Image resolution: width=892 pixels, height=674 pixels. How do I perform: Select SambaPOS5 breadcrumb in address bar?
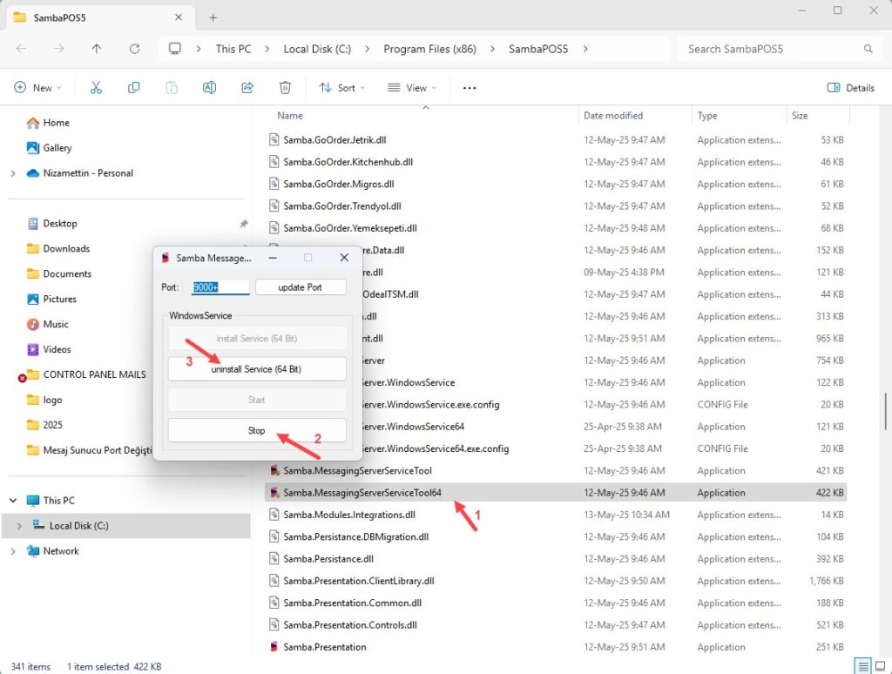[x=538, y=49]
